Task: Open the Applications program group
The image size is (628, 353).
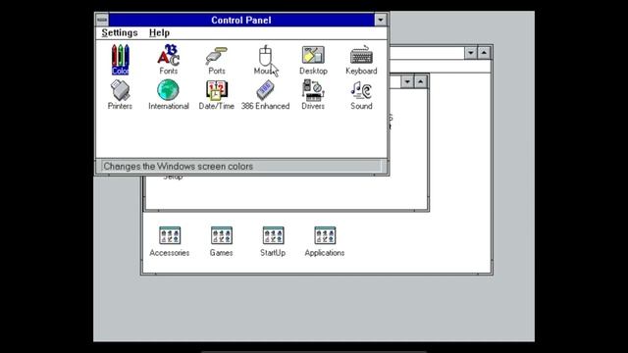Action: tap(325, 242)
